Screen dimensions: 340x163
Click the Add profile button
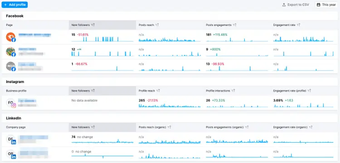tap(15, 5)
